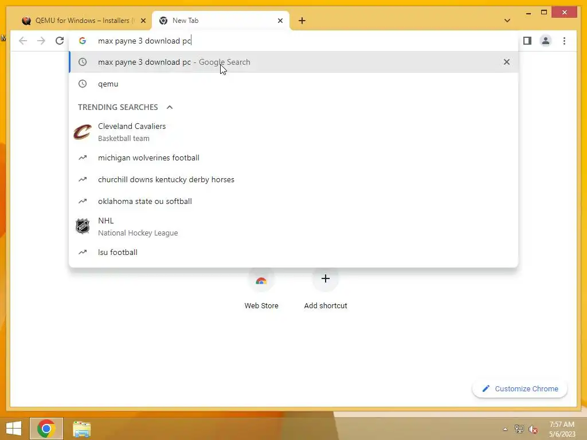Click the Cleveland Cavaliers logo
This screenshot has height=440, width=587.
[x=83, y=132]
